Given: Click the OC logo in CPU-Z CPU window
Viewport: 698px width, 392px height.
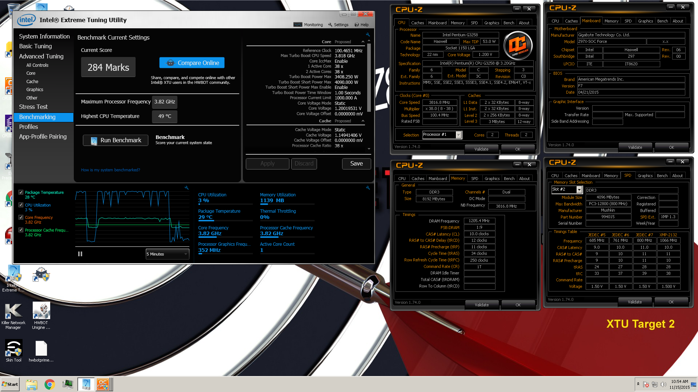Looking at the screenshot, I should pos(518,45).
